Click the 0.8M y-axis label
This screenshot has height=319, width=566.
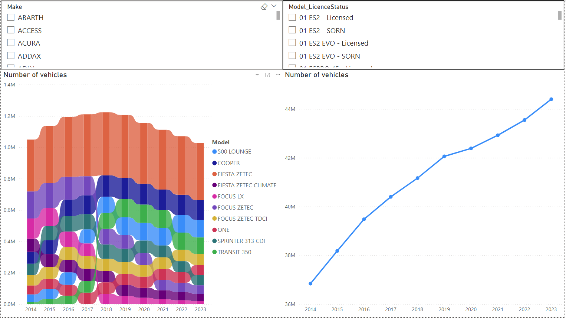coord(10,179)
